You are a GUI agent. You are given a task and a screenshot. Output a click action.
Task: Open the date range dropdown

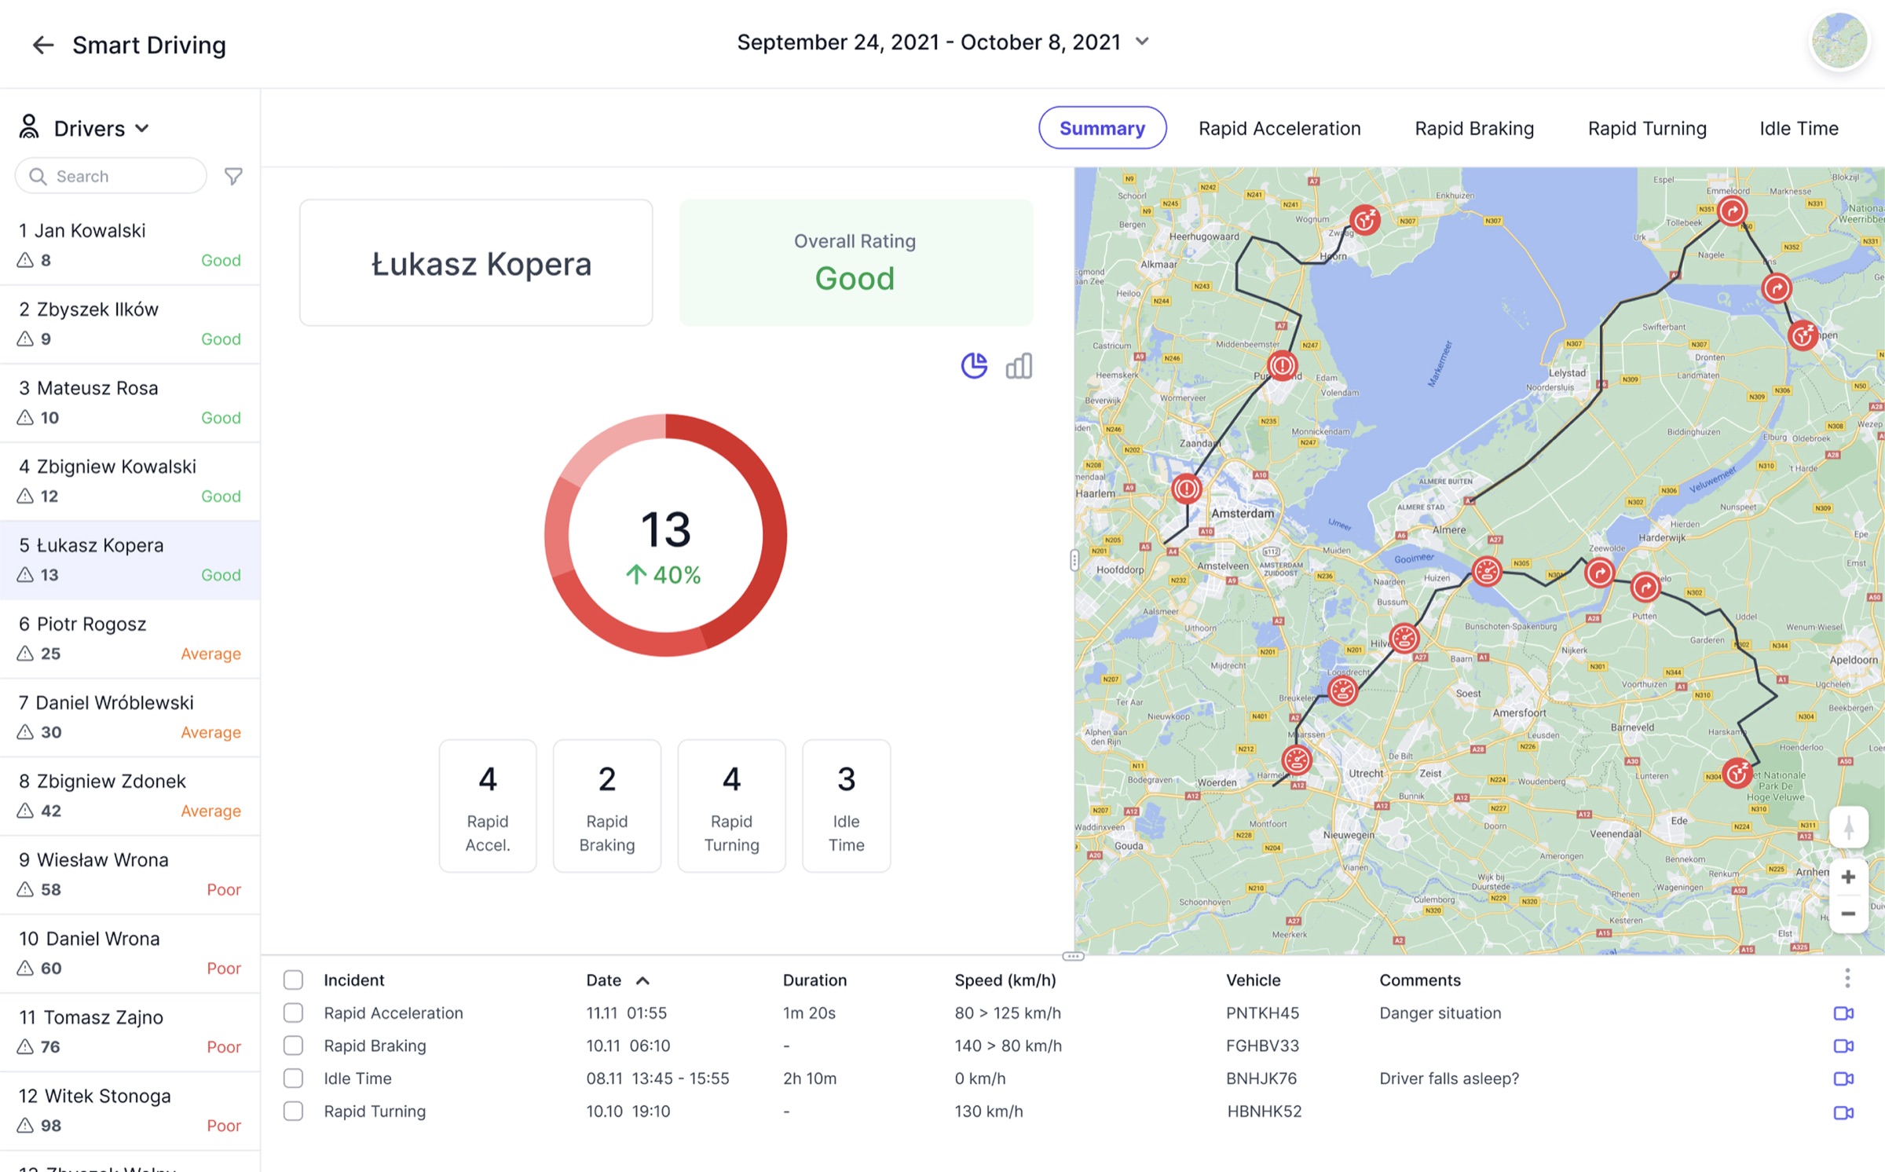tap(1144, 42)
